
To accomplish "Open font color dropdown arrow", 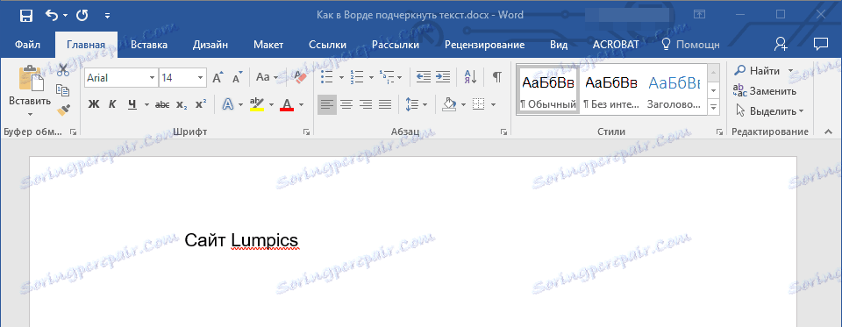I will pyautogui.click(x=301, y=104).
